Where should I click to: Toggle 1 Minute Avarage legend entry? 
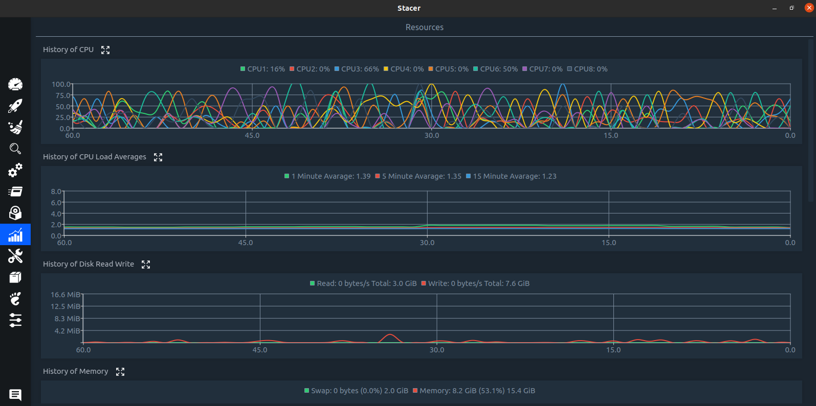(x=327, y=176)
